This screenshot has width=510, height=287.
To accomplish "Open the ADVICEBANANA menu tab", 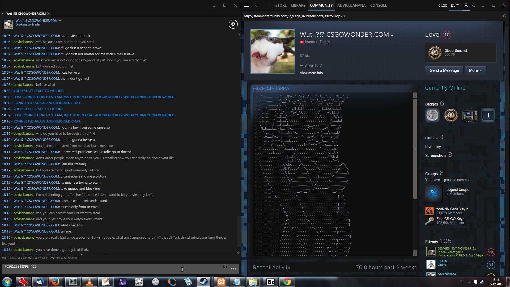I will click(351, 5).
